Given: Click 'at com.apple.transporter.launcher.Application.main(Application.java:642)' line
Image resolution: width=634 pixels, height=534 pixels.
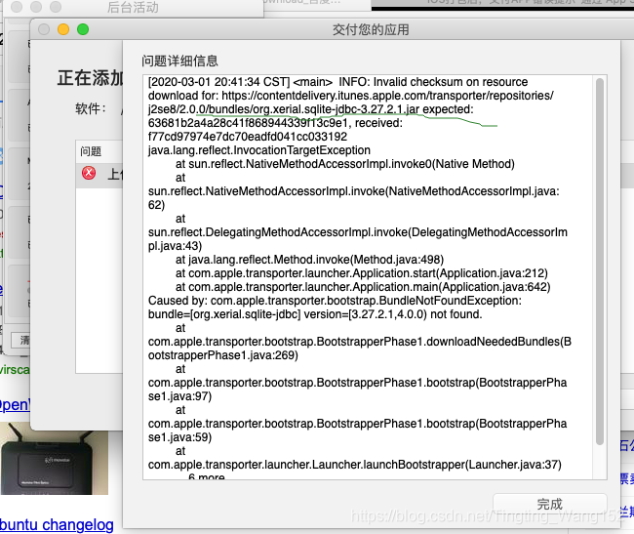Looking at the screenshot, I should tap(363, 287).
